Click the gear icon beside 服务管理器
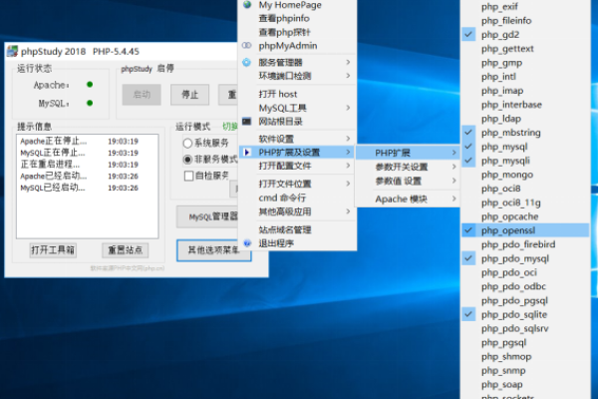Viewport: 598px width, 399px height. point(247,62)
